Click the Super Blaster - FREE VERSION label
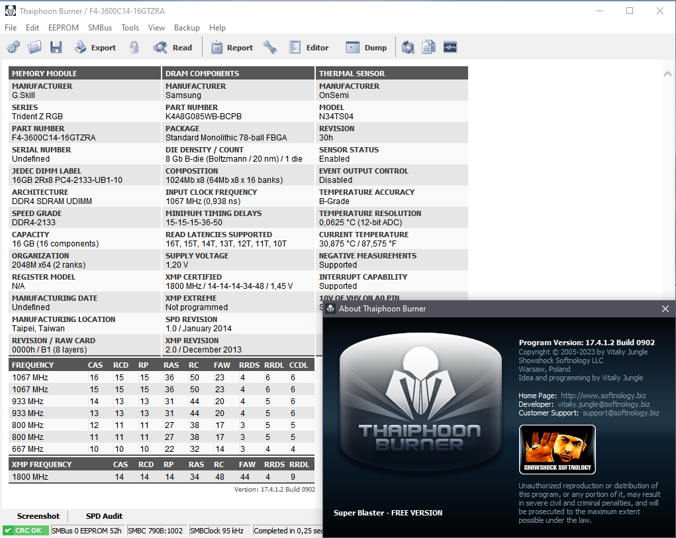This screenshot has height=538, width=676. pyautogui.click(x=388, y=513)
